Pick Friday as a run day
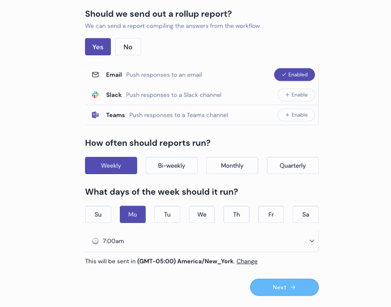The height and width of the screenshot is (307, 391). (271, 214)
